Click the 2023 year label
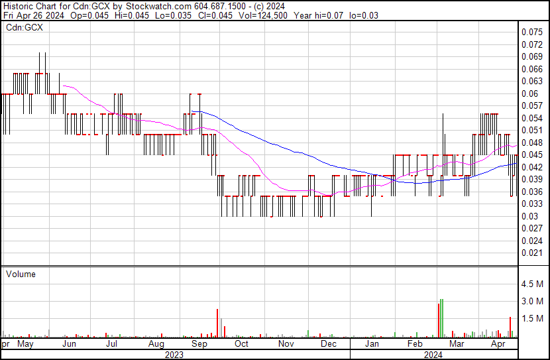This screenshot has width=550, height=360. [174, 355]
